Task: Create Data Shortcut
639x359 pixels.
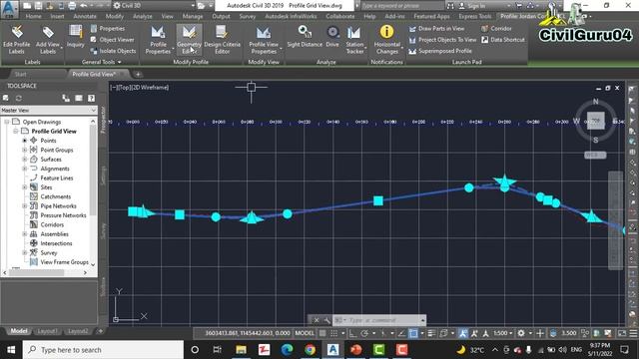Action: point(503,40)
